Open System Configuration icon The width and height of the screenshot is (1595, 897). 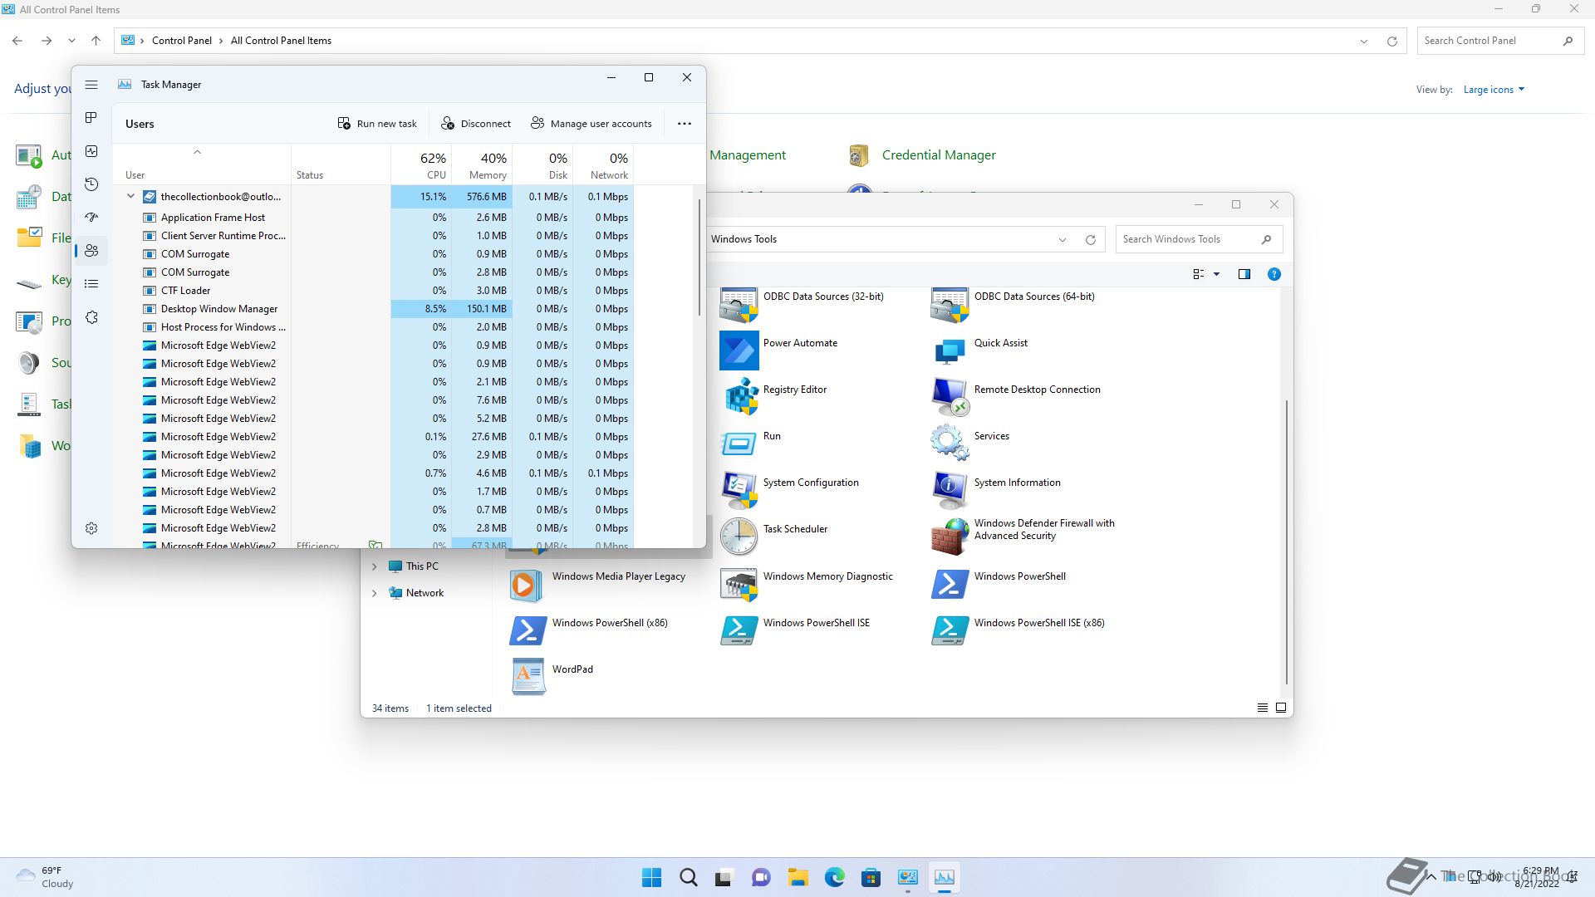[739, 490]
